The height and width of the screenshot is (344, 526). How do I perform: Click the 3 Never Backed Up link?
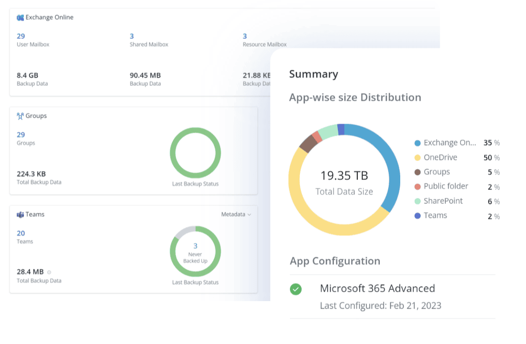click(x=195, y=246)
